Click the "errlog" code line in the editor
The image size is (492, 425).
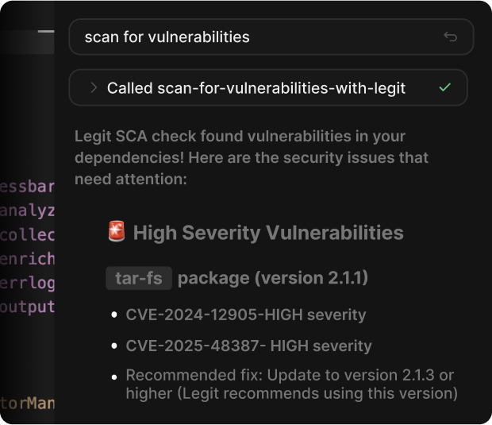[28, 284]
